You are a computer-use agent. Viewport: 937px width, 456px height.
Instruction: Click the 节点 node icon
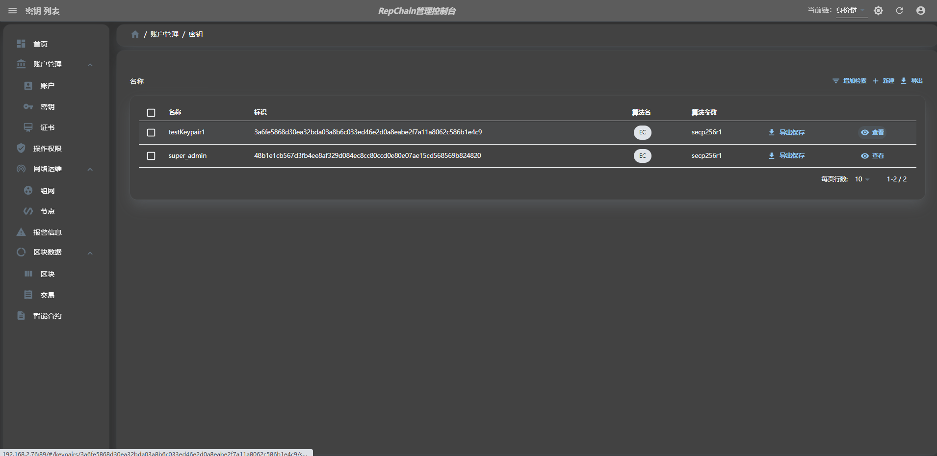point(28,211)
